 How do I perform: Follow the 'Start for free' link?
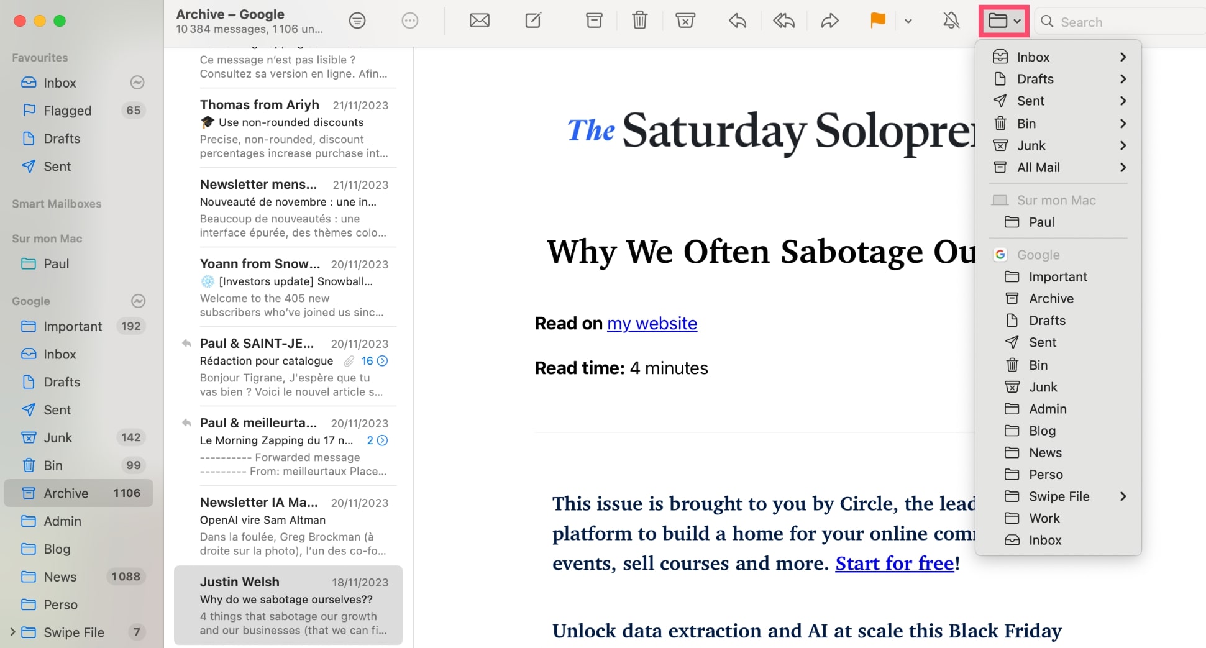click(x=894, y=563)
